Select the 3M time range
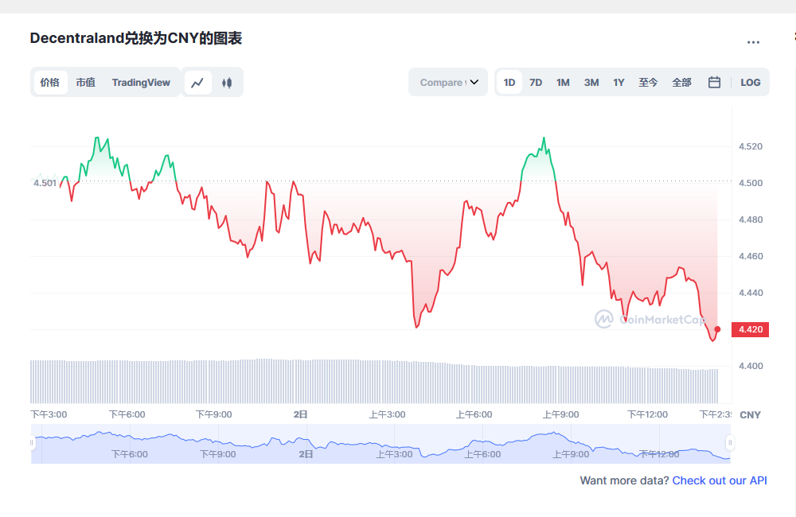The image size is (796, 517). click(x=591, y=82)
